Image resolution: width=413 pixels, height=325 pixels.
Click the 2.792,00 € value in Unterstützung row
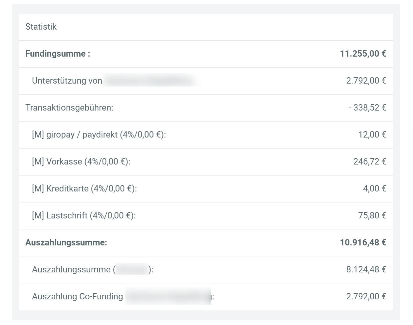[x=366, y=81]
